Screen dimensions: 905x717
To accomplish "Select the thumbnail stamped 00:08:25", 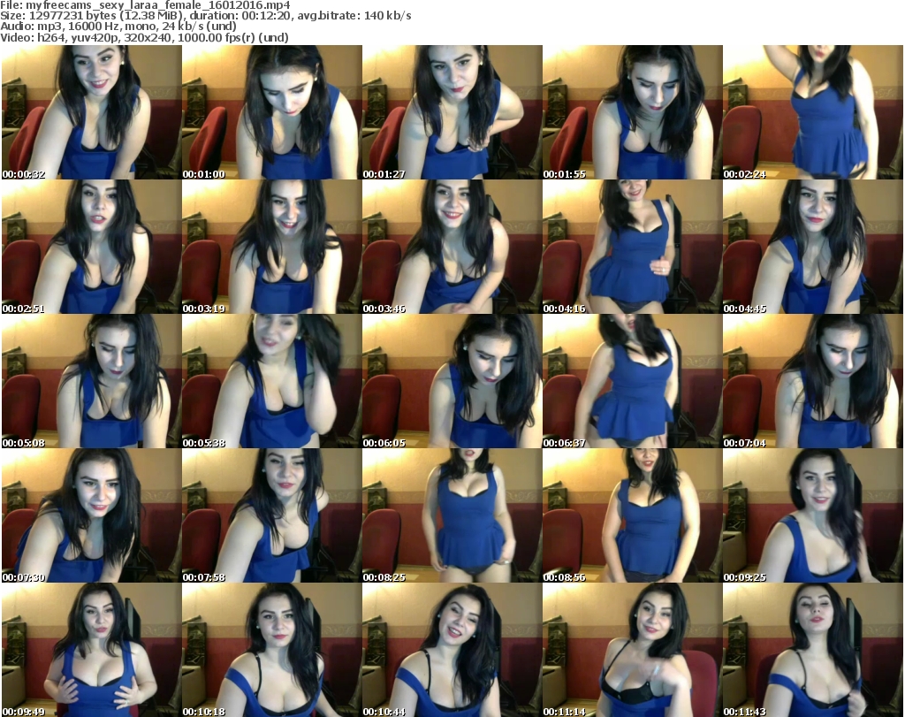I will point(452,516).
